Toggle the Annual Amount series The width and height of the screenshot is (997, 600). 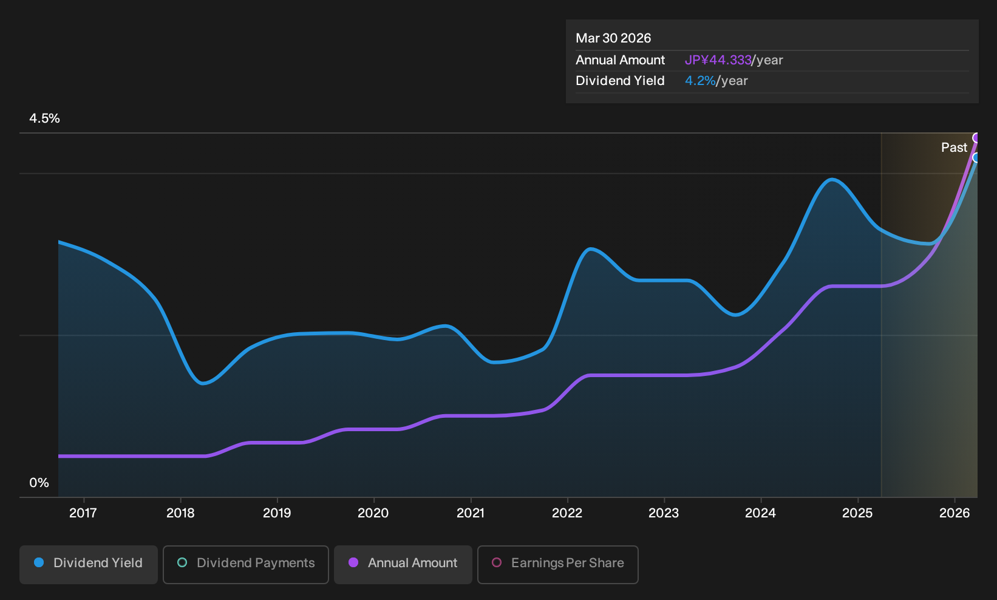pos(403,565)
